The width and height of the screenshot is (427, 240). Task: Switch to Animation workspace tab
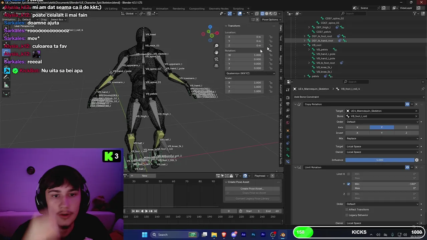162,9
